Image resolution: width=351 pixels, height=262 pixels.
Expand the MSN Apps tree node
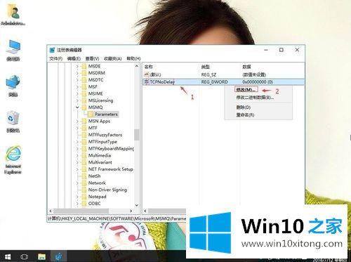pos(77,122)
